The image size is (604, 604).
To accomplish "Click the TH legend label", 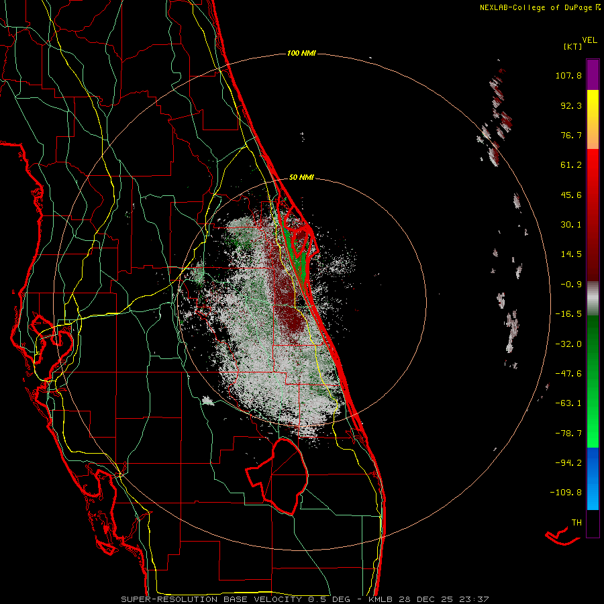I will point(576,523).
